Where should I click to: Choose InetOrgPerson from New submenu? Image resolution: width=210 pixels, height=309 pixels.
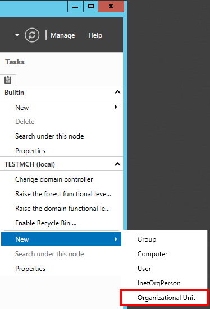159,283
